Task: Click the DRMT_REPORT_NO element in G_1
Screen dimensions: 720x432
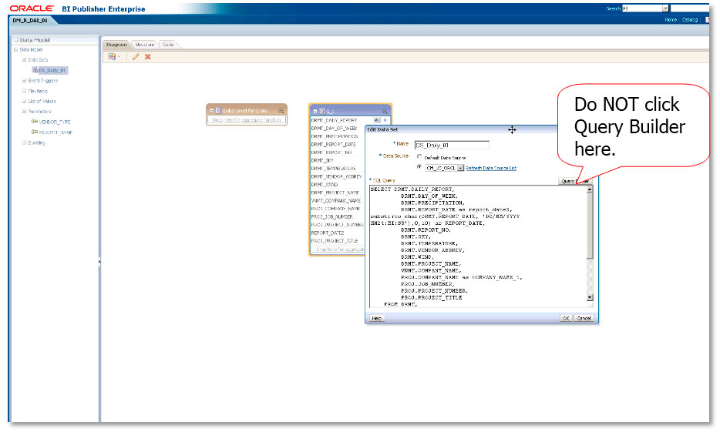Action: (x=331, y=152)
